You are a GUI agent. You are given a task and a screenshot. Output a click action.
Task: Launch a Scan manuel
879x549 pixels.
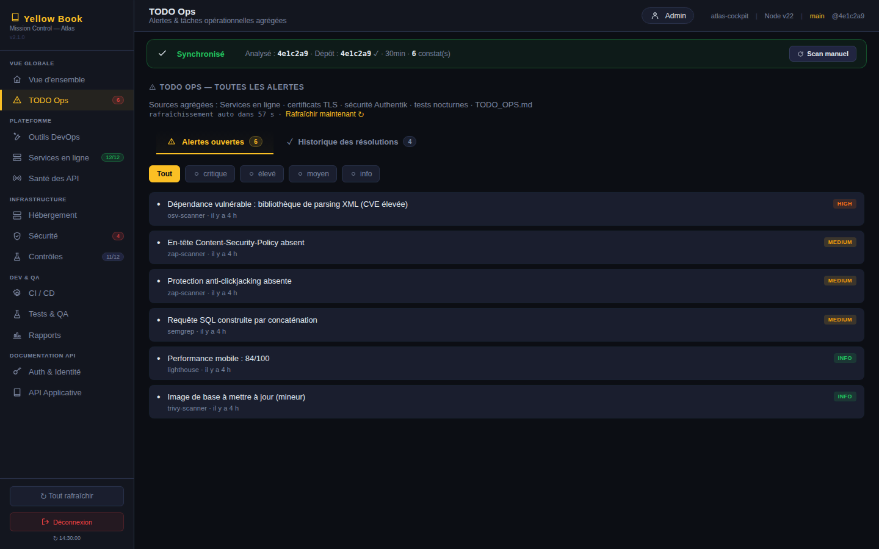click(x=823, y=54)
